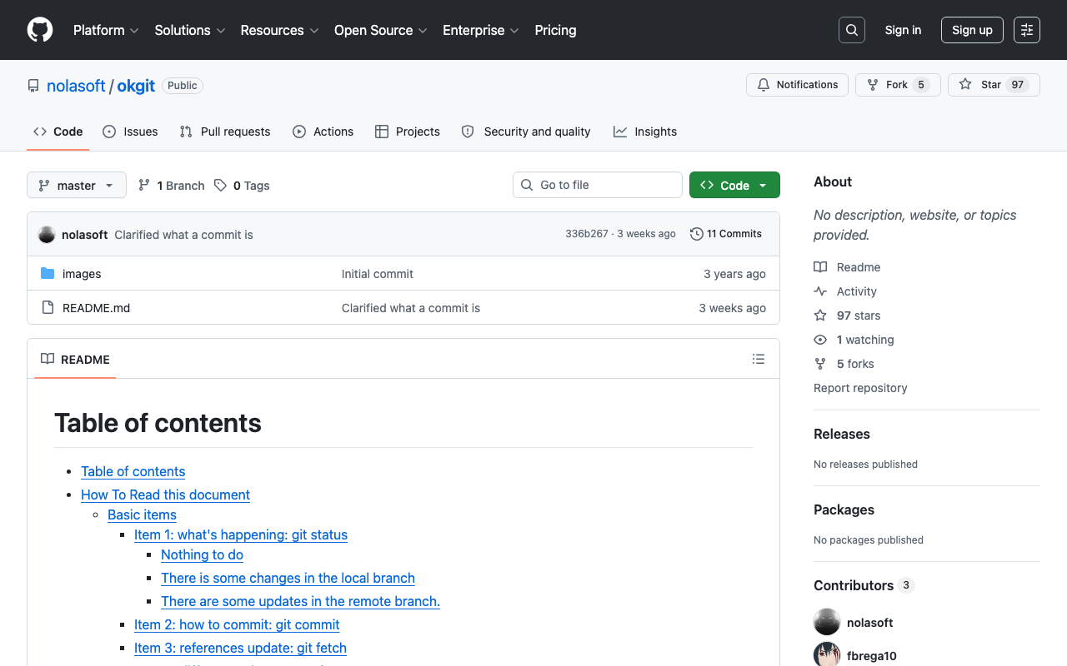Viewport: 1067px width, 666px height.
Task: View the 1 watching link
Action: point(854,340)
